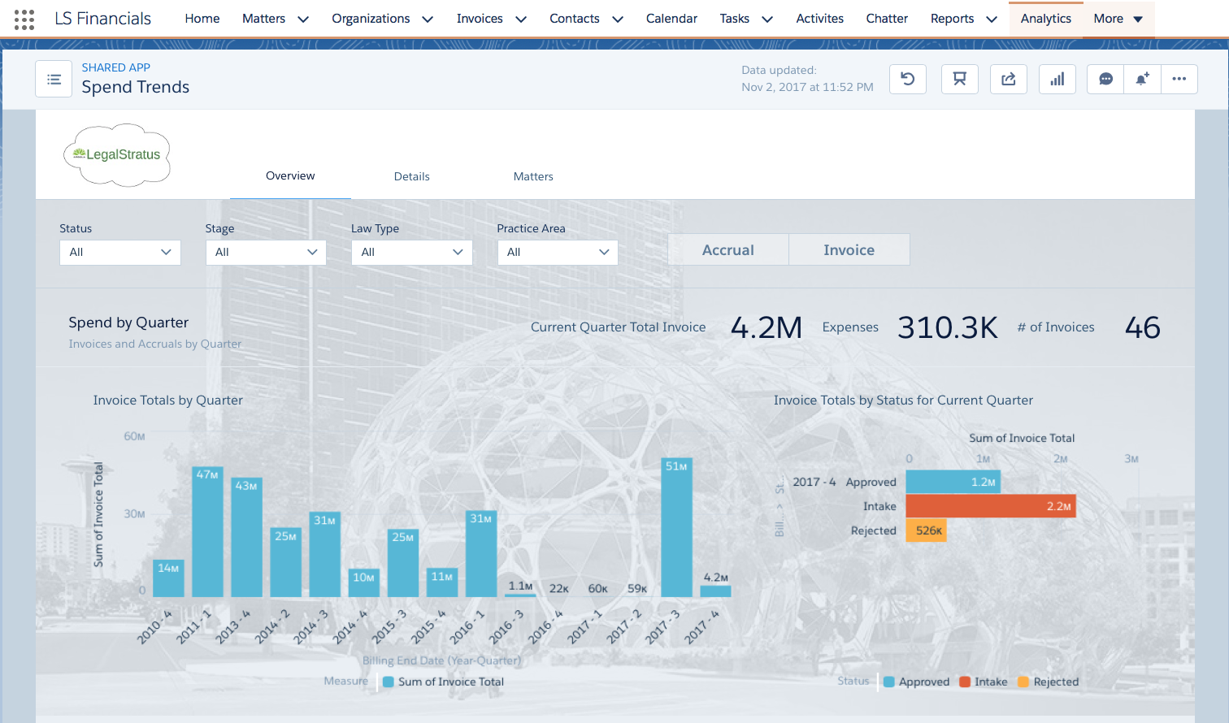Open the Activites tab

819,19
